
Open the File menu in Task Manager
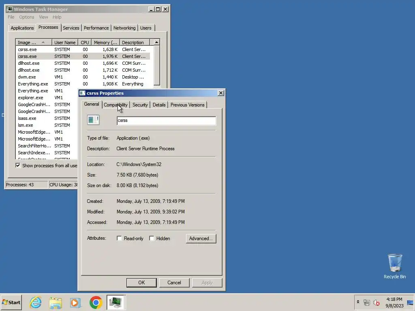(x=11, y=17)
